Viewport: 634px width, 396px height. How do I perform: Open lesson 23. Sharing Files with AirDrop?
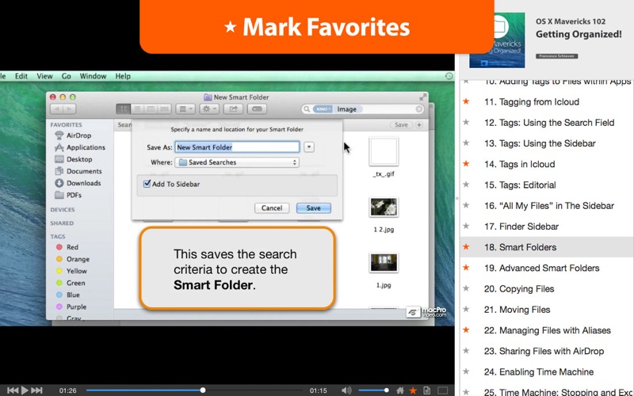(544, 351)
